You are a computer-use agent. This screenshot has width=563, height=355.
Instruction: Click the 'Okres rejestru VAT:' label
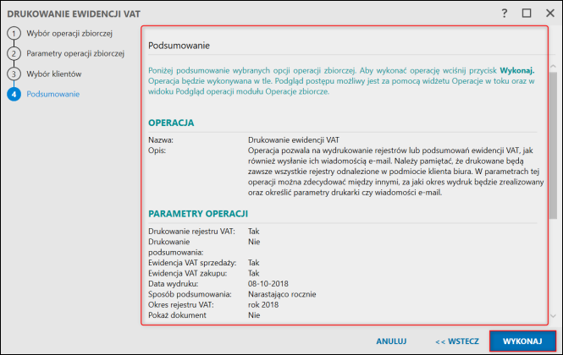(x=180, y=305)
